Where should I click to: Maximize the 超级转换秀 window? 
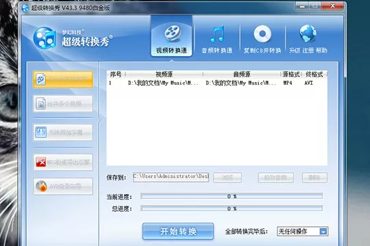[x=315, y=6]
